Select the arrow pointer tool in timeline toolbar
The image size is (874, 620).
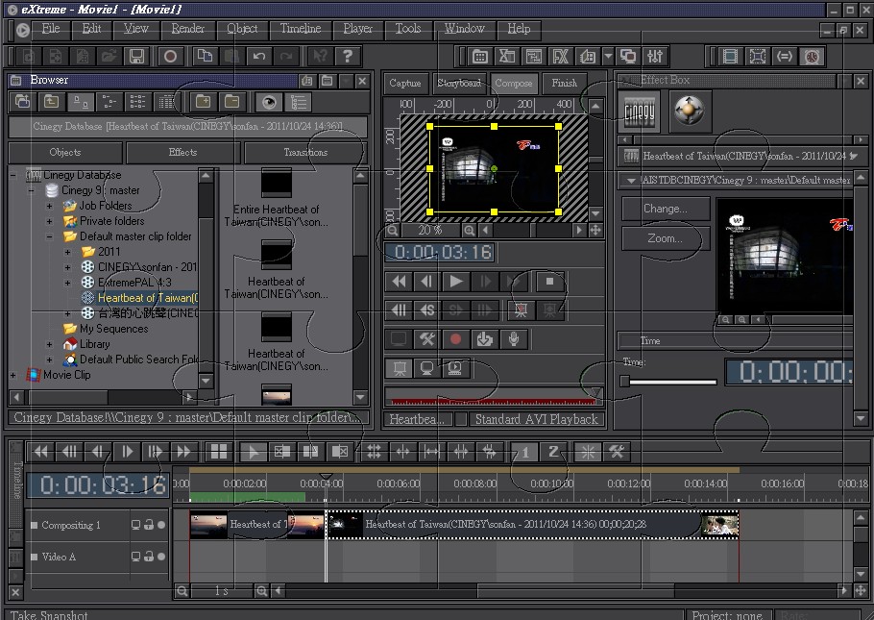click(253, 452)
